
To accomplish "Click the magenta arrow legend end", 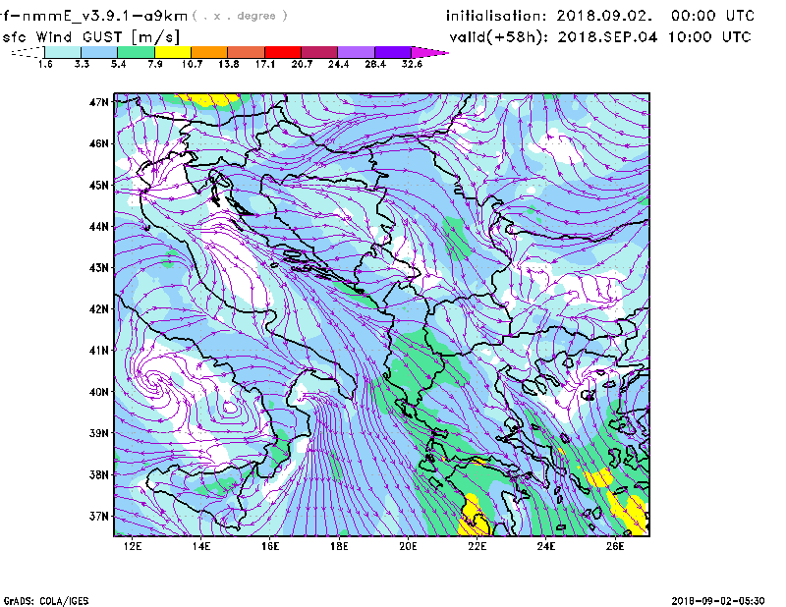I will click(429, 52).
